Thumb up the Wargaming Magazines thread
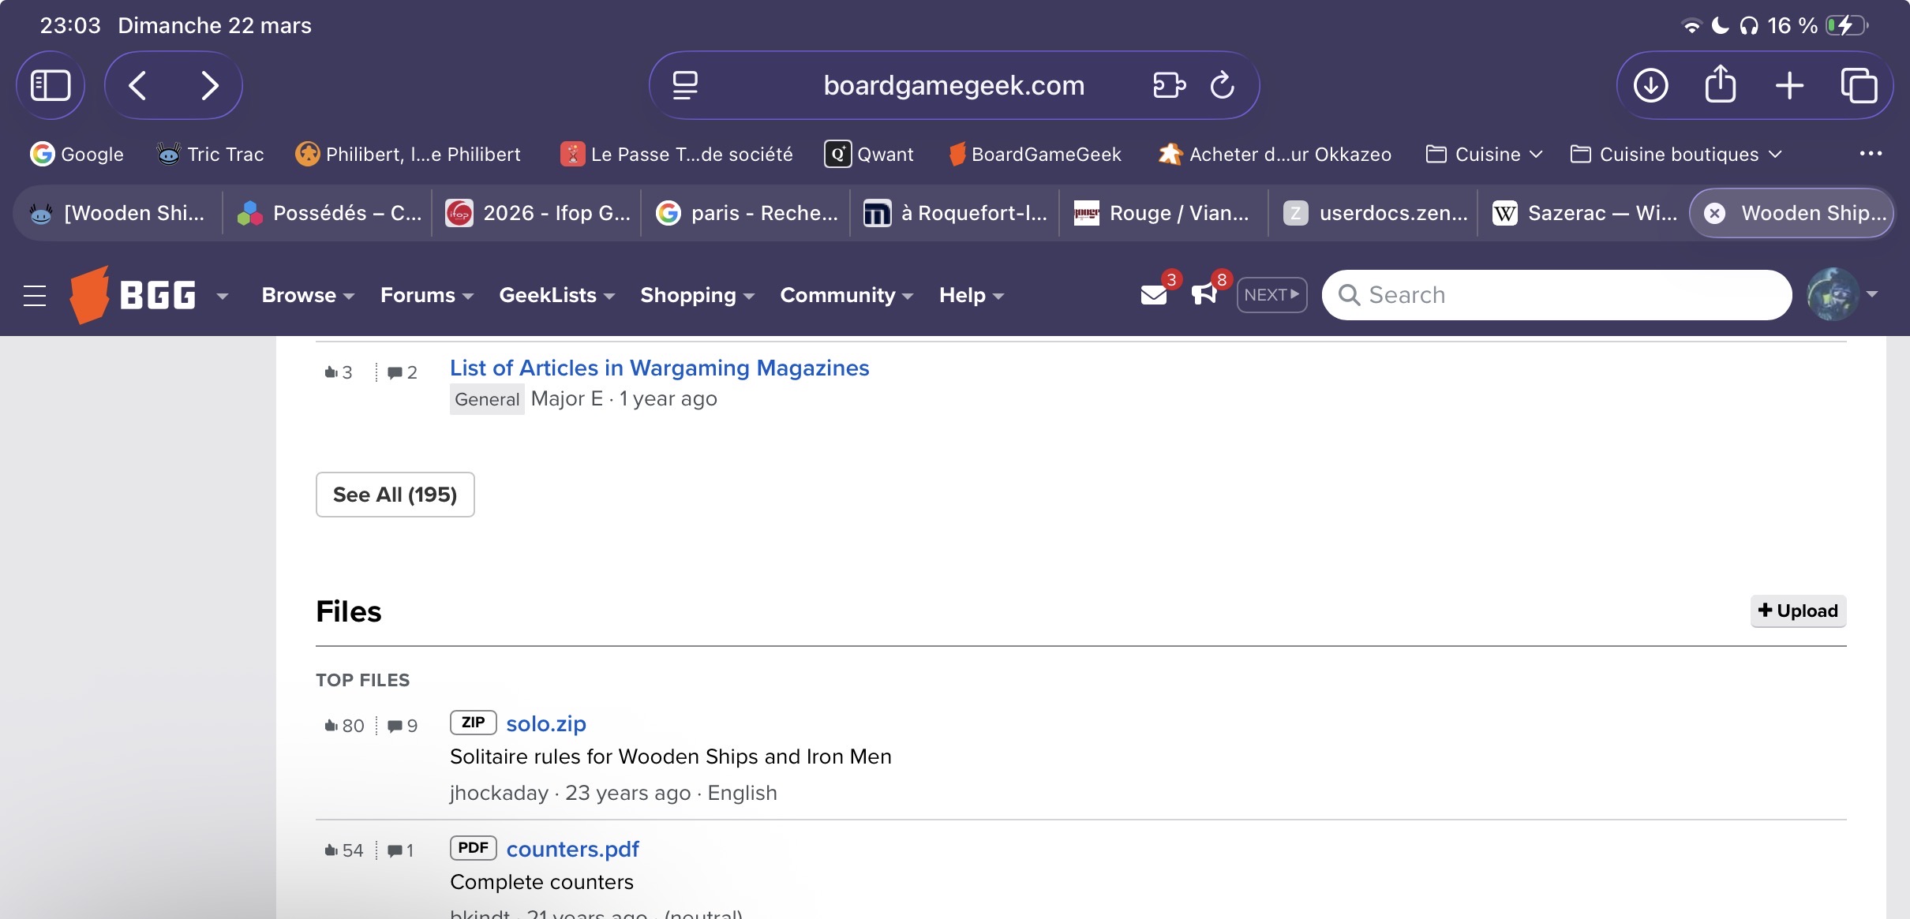Image resolution: width=1910 pixels, height=919 pixels. click(331, 372)
